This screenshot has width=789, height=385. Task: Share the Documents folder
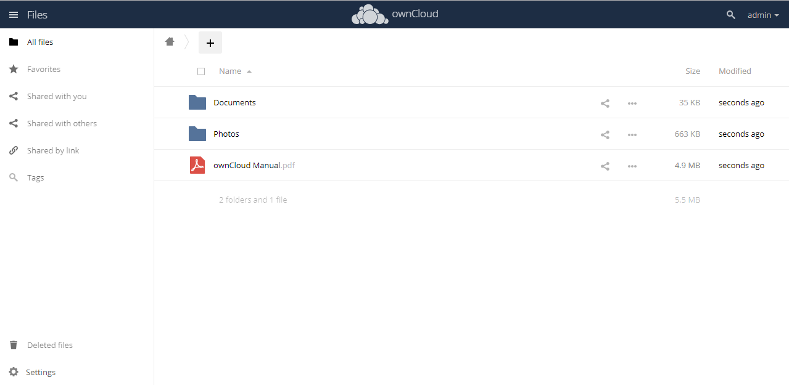[605, 103]
